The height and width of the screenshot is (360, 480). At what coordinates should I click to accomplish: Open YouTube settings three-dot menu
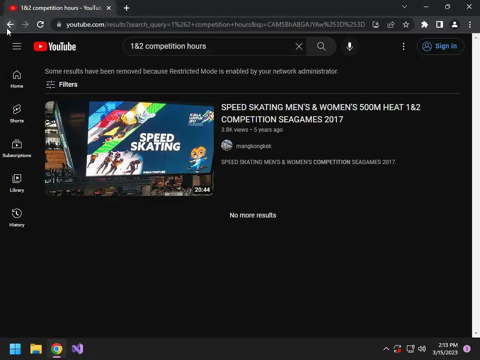coord(404,46)
